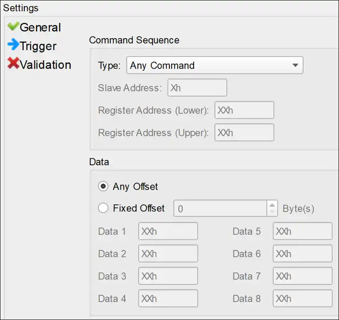Increase the Fixed Offset byte value
The height and width of the screenshot is (320, 339).
[272, 204]
